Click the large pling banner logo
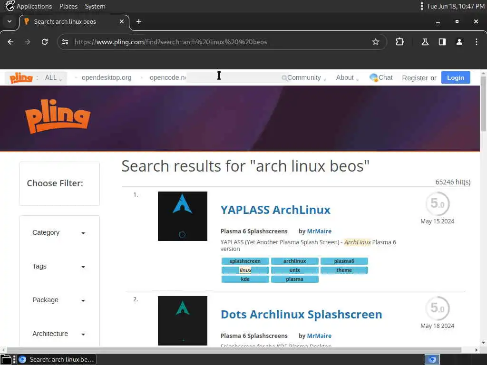487x365 pixels. [x=58, y=116]
